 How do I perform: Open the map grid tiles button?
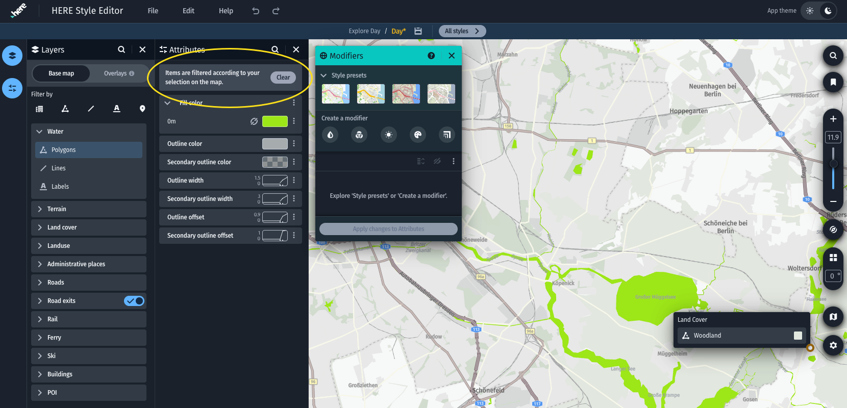click(833, 258)
